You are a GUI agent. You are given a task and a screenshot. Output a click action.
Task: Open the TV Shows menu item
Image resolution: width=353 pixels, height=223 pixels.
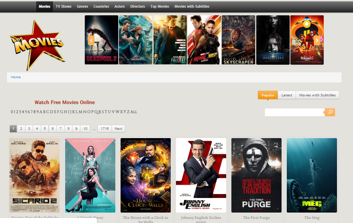click(x=63, y=7)
